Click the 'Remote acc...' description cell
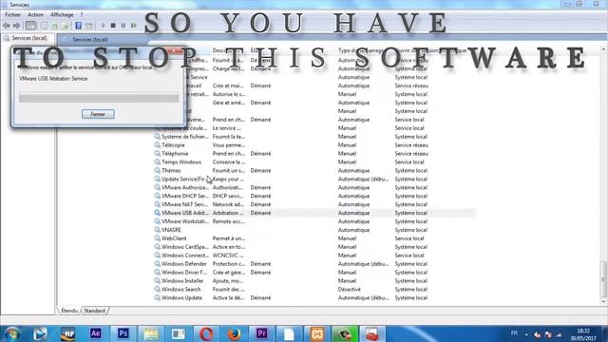 click(228, 221)
